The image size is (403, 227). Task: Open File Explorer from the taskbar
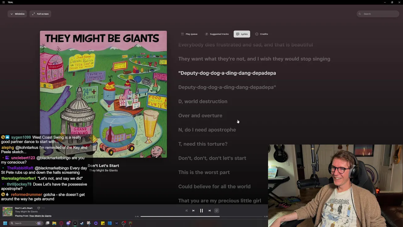[54, 223]
